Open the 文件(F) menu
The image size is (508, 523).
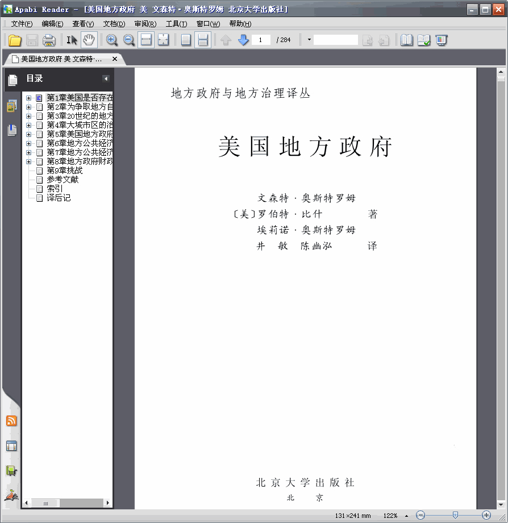[22, 24]
